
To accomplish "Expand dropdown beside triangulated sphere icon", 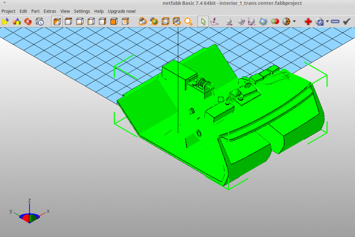I will 294,21.
